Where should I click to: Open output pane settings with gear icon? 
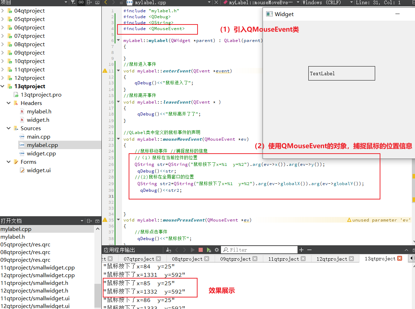216,250
